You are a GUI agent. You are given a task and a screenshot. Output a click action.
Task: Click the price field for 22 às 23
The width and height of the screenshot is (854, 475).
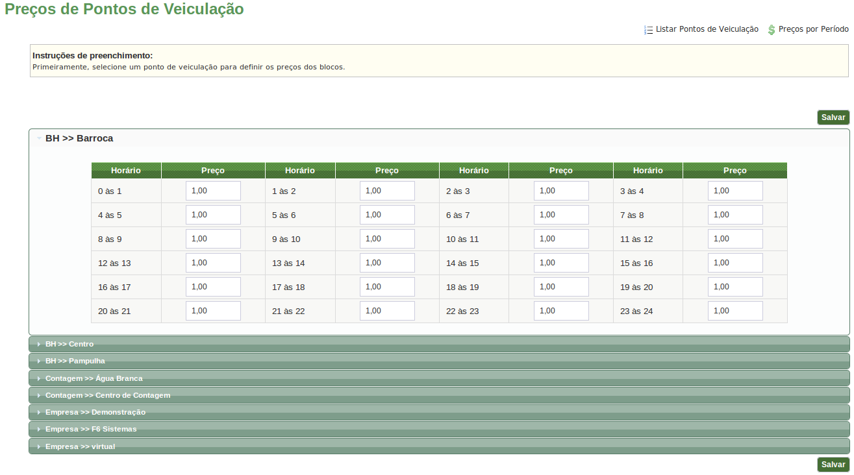pos(561,311)
